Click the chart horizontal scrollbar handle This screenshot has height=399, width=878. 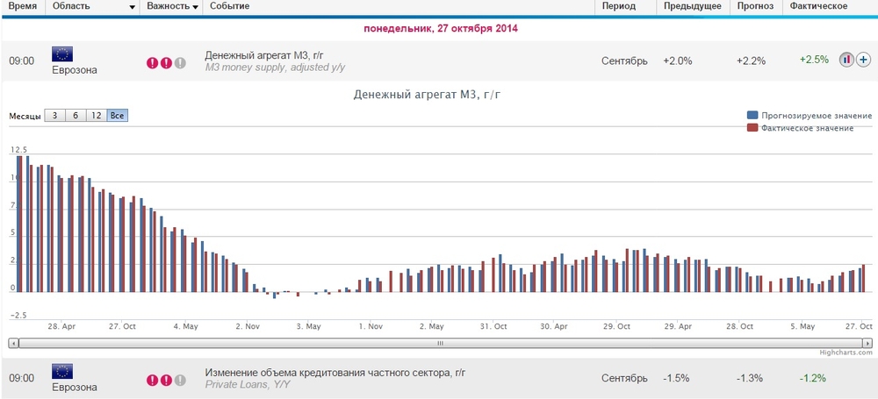click(440, 343)
